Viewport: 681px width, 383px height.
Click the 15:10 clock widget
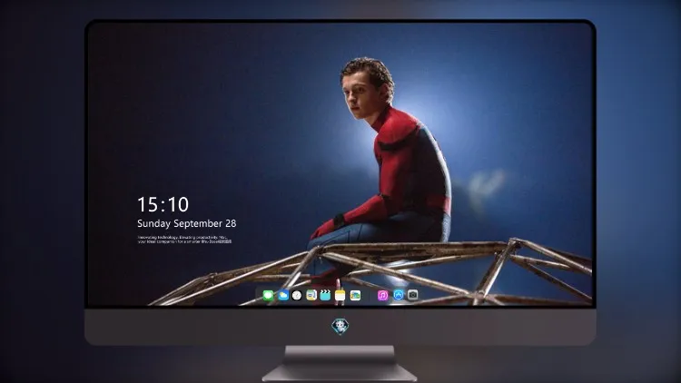click(163, 204)
